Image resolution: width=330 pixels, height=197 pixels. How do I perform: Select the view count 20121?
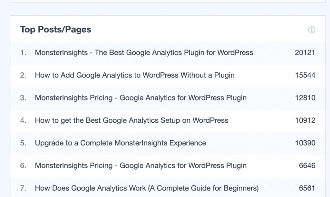[305, 52]
